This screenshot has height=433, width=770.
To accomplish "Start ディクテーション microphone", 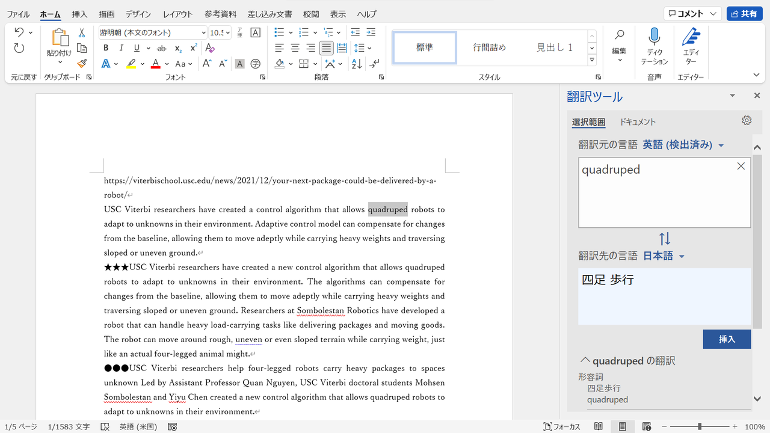I will click(654, 46).
